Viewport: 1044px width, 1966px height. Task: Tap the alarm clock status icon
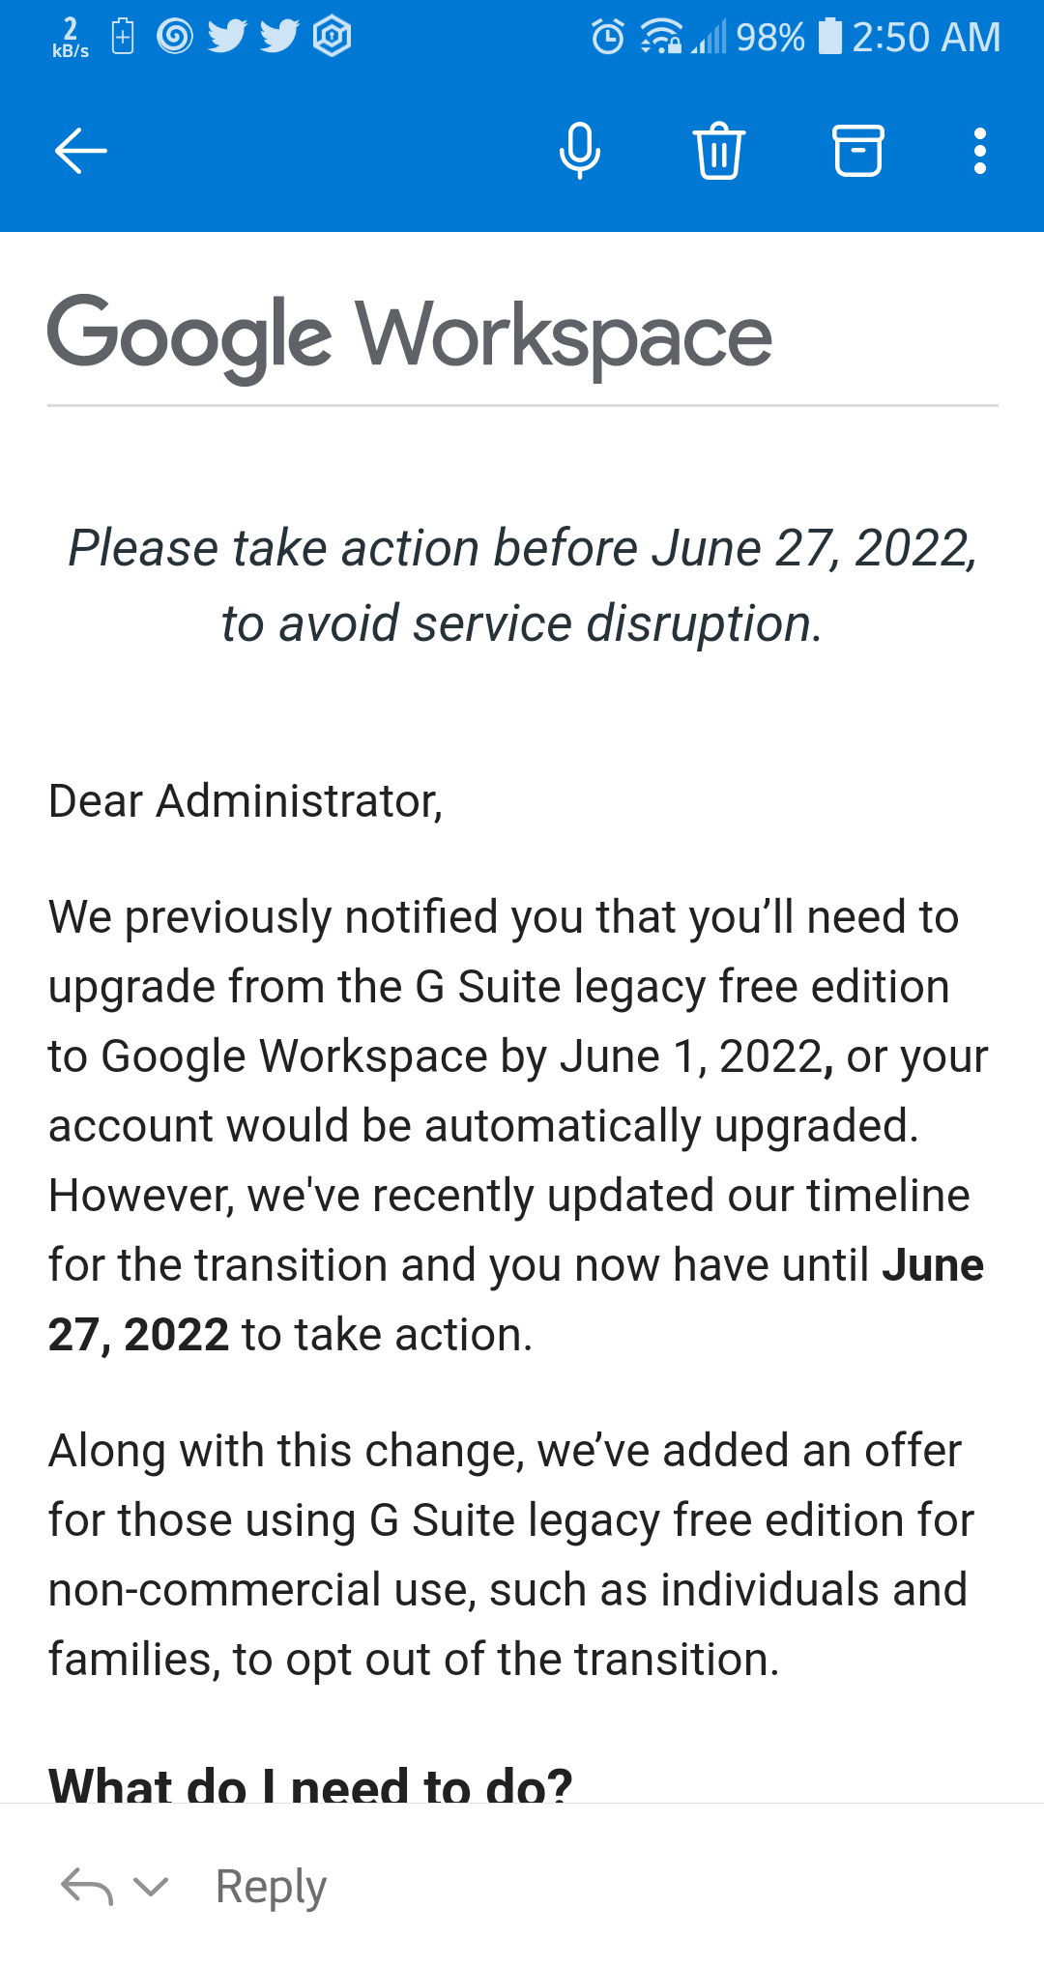pos(608,38)
